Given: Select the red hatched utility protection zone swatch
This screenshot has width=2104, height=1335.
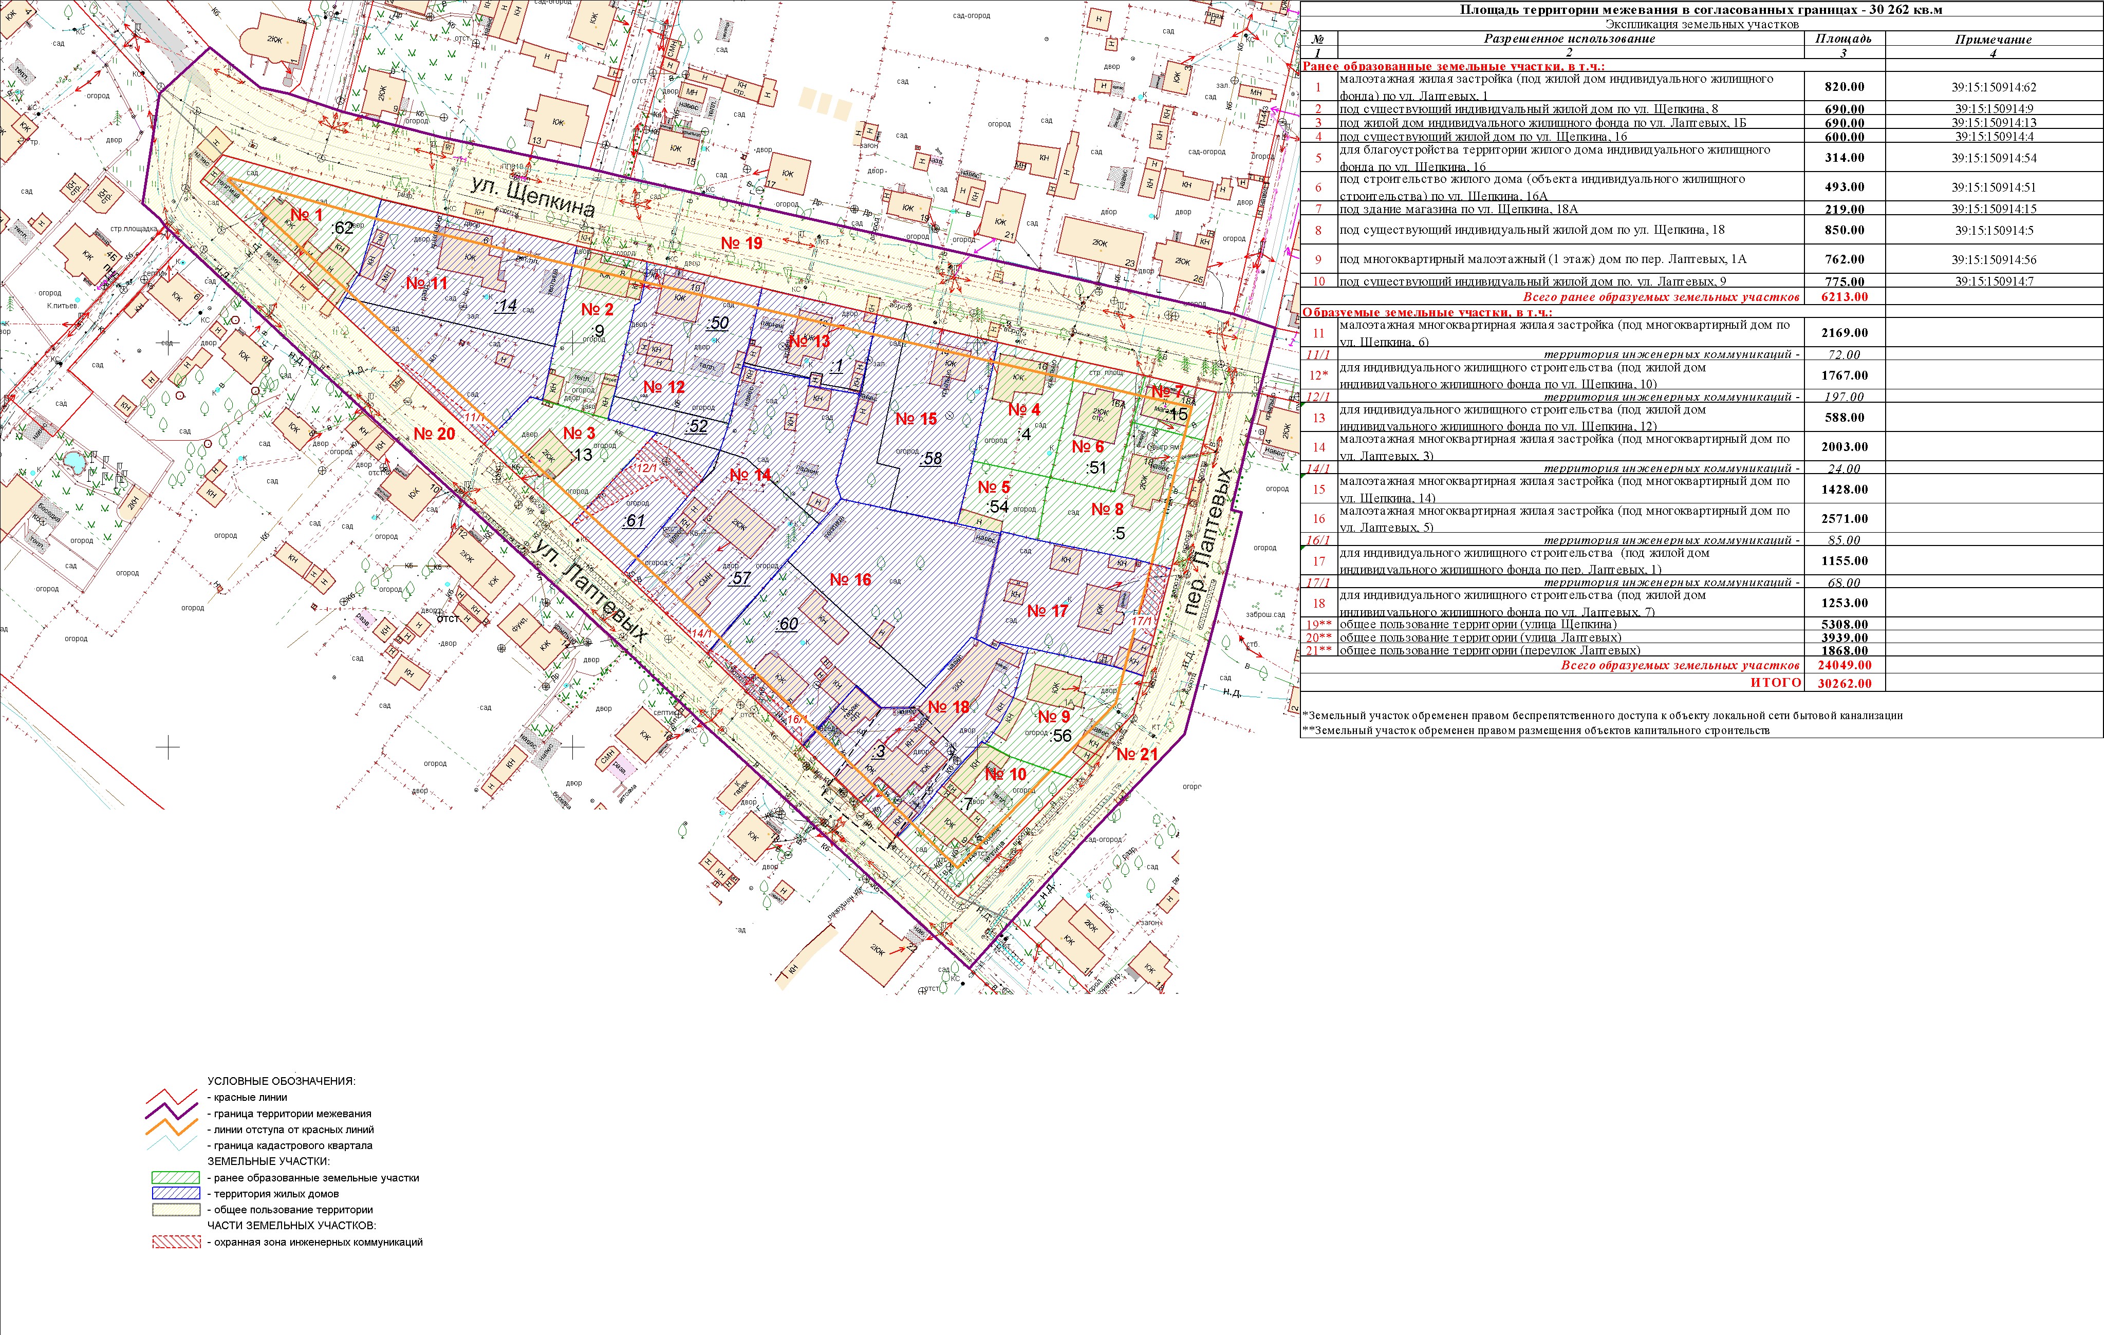Looking at the screenshot, I should (176, 1242).
